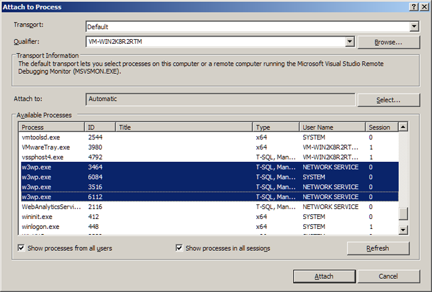Click the Help question mark button

[412, 6]
